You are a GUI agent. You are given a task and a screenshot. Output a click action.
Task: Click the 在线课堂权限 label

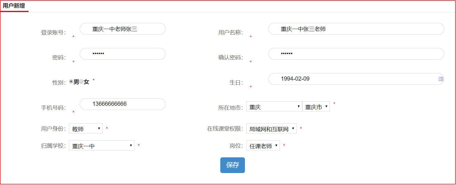tap(225, 129)
